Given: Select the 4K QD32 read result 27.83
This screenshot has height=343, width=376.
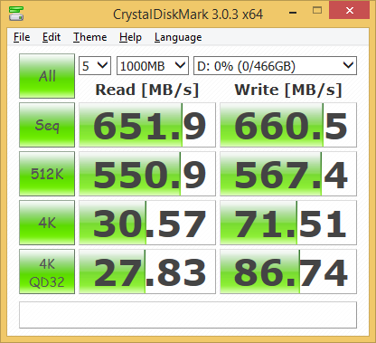Looking at the screenshot, I should 147,272.
